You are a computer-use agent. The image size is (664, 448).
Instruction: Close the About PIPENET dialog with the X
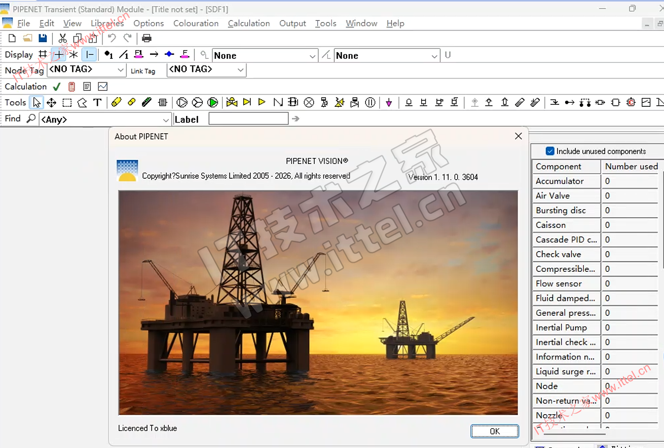518,136
